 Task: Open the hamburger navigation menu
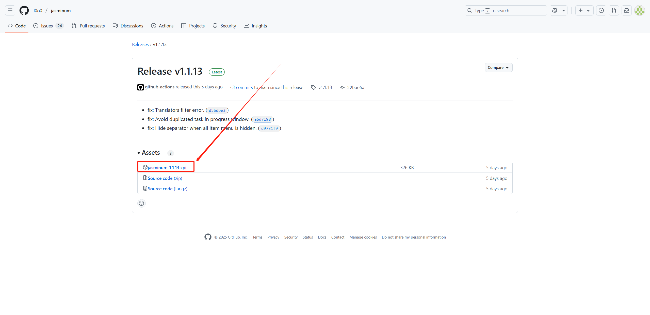pyautogui.click(x=10, y=10)
